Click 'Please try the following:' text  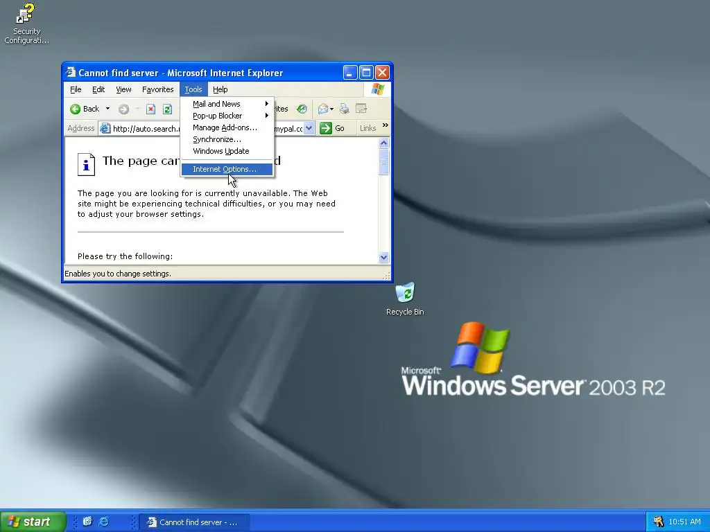125,256
